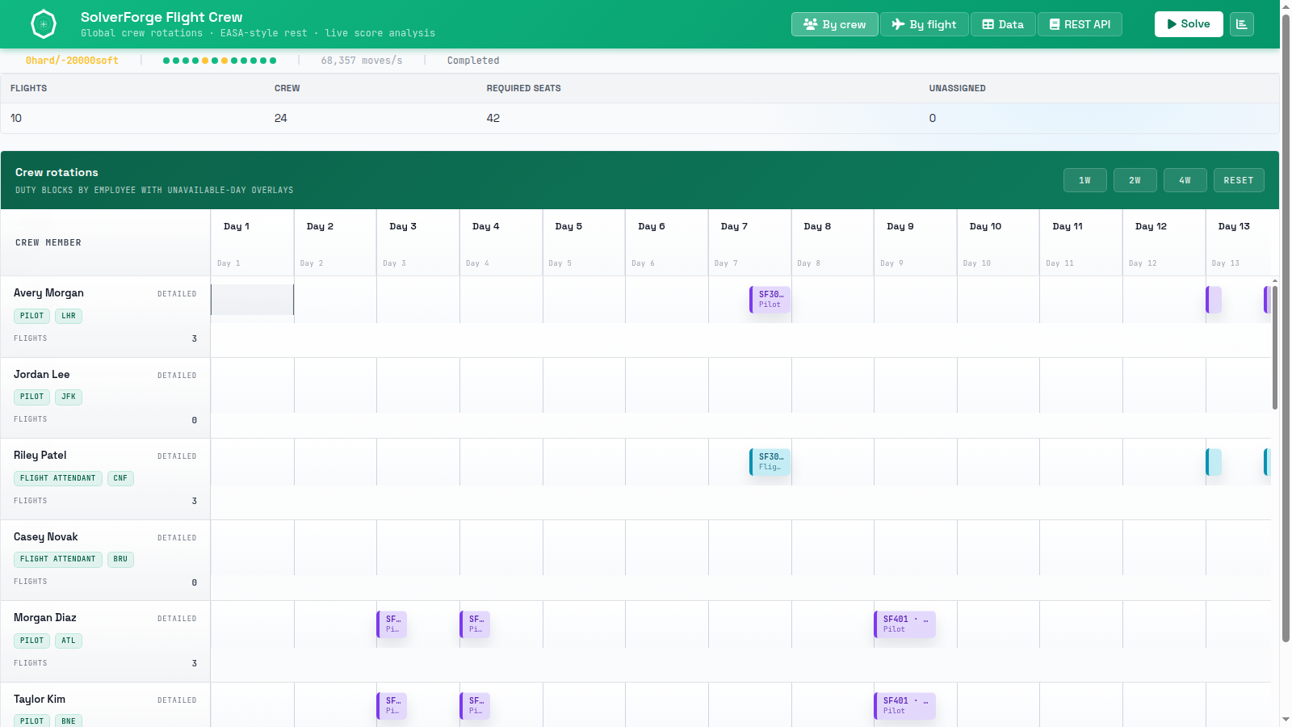Click Casey Novak's FLIGHT ATTENDANT tag
The width and height of the screenshot is (1292, 727).
[58, 559]
